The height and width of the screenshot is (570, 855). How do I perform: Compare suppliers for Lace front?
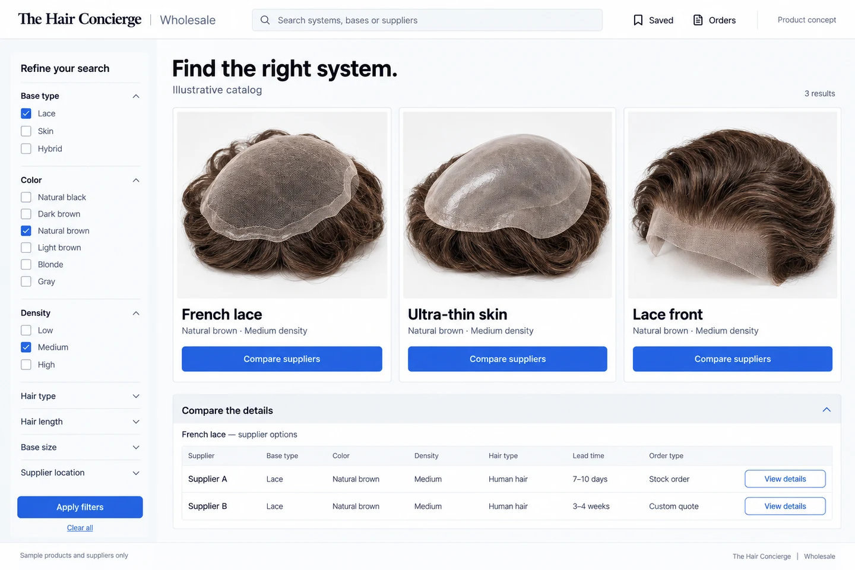click(733, 359)
